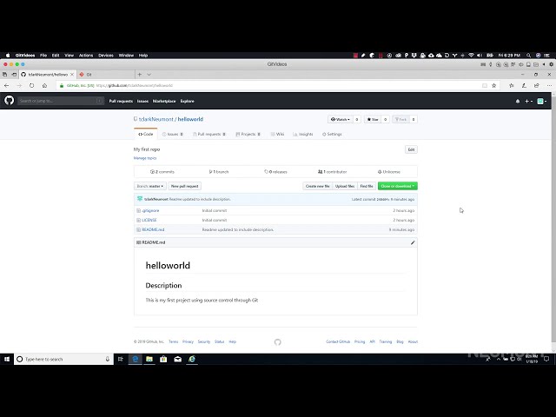
Task: Click Find file button
Action: (367, 186)
